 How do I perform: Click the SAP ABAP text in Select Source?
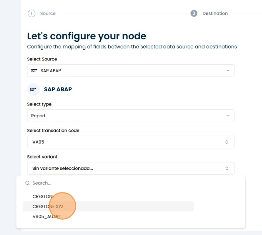coord(51,70)
